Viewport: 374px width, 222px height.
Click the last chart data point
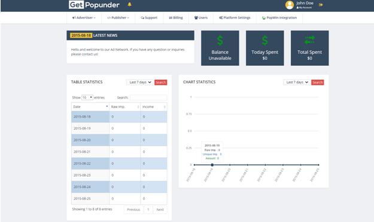click(x=318, y=165)
